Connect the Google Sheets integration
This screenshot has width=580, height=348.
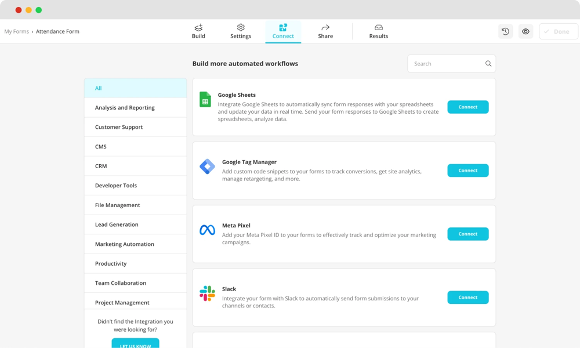467,107
